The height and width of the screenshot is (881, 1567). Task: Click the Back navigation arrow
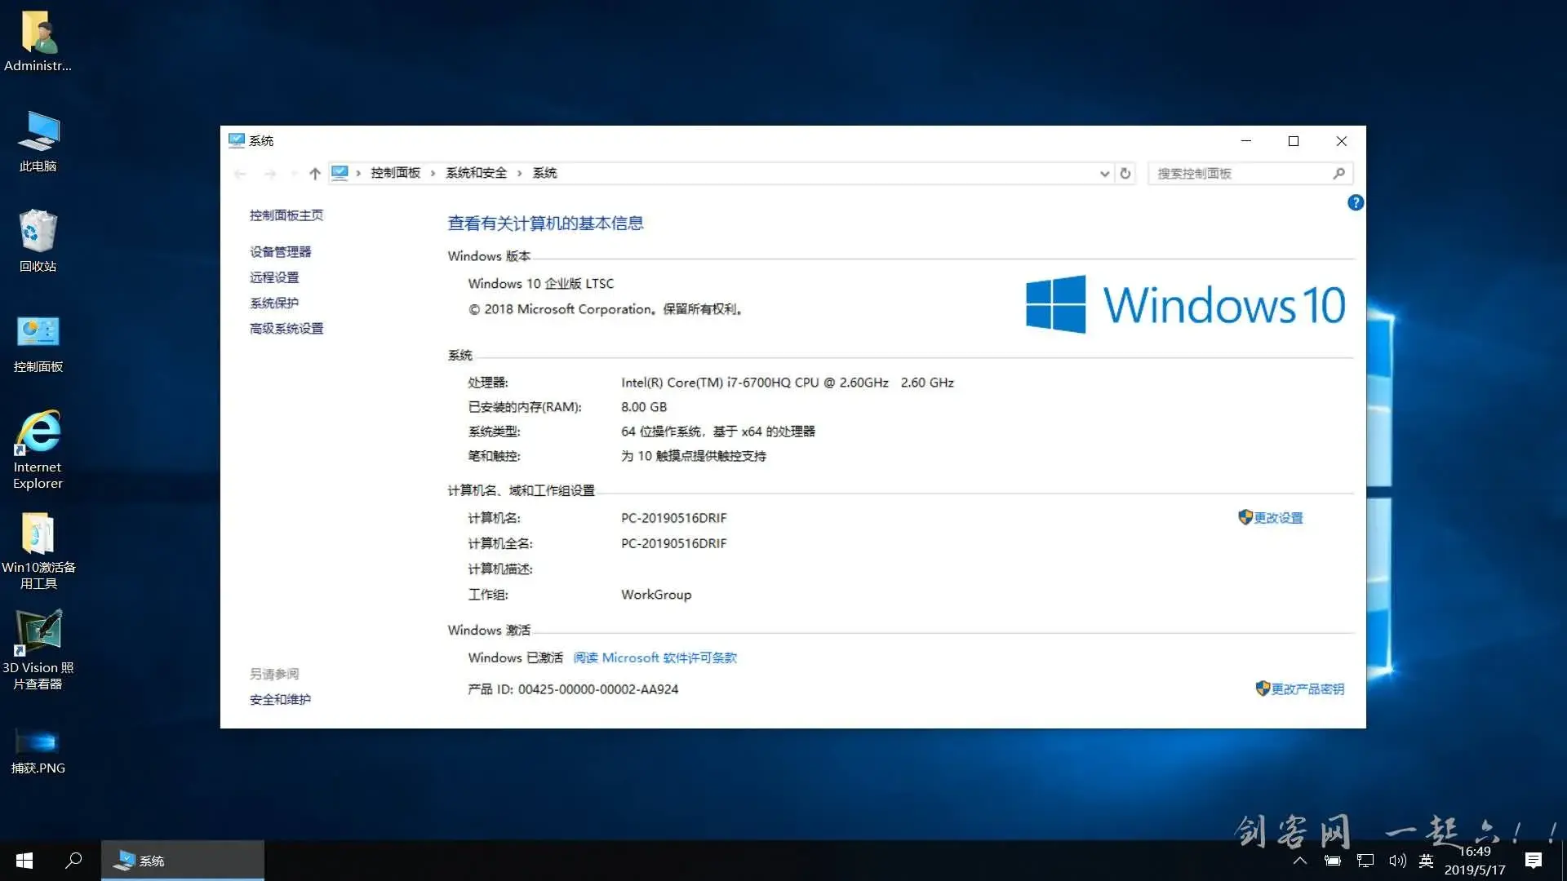click(x=240, y=173)
